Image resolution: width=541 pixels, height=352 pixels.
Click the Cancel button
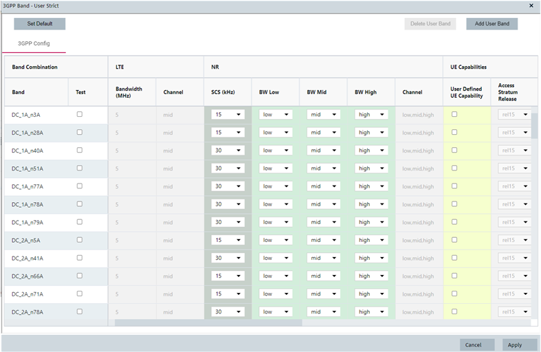click(477, 344)
